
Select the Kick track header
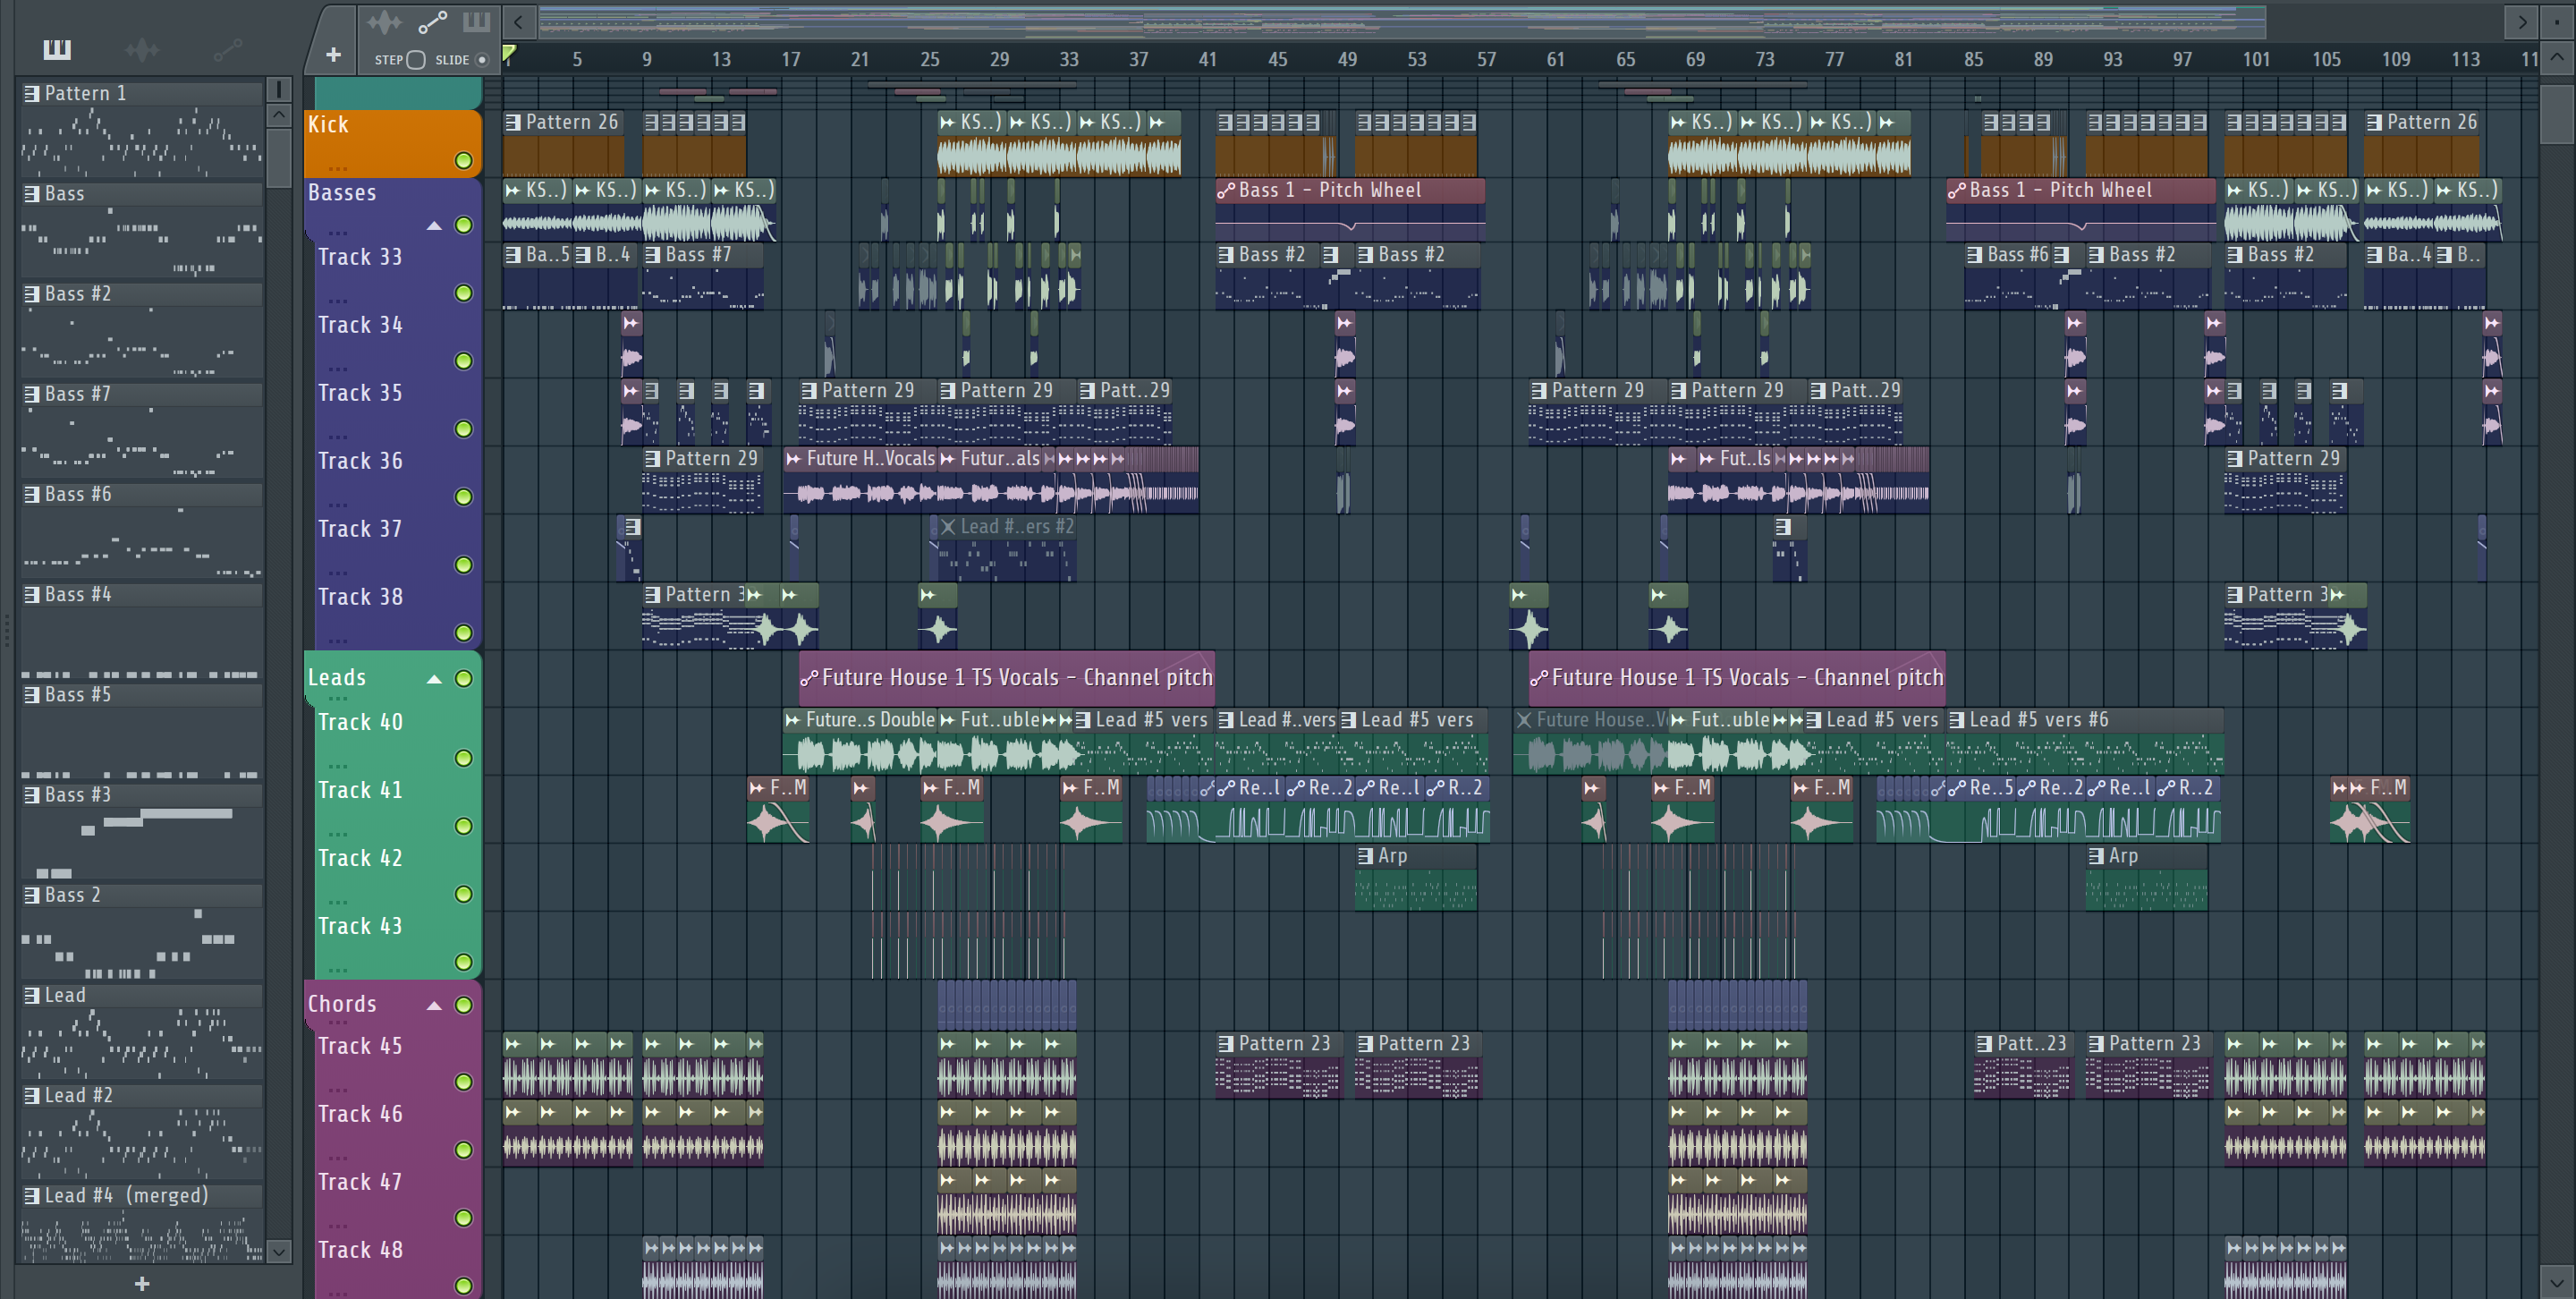pyautogui.click(x=392, y=143)
